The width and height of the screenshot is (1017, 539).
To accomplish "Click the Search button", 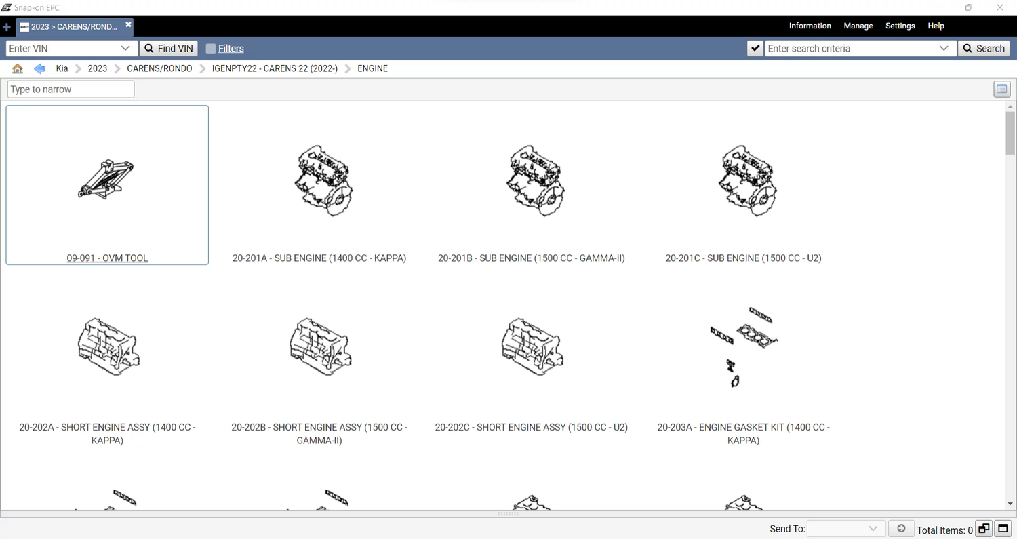I will click(x=984, y=49).
